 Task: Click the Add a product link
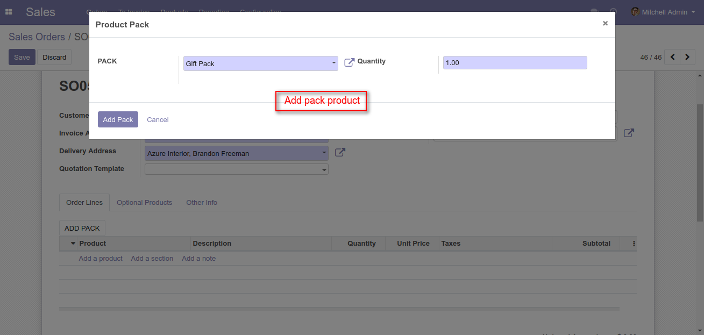pos(101,259)
